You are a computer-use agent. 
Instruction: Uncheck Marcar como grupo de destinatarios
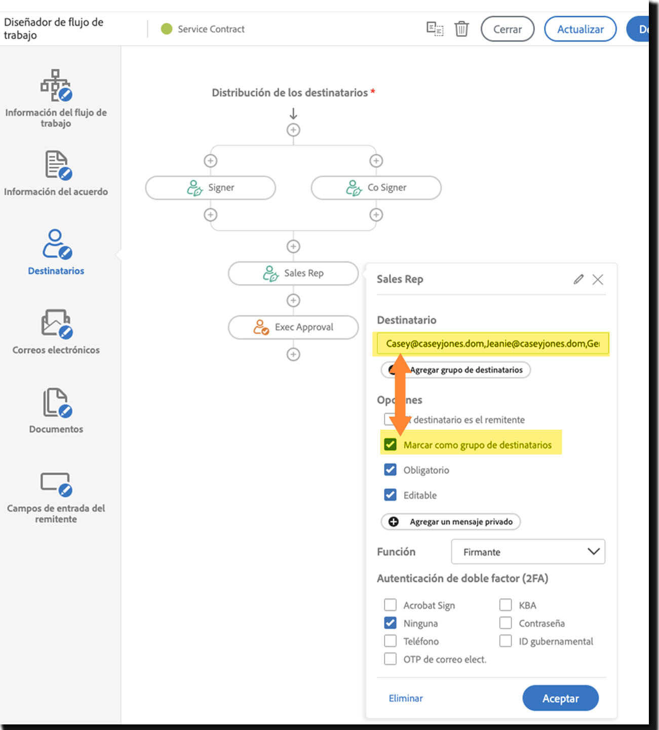390,444
